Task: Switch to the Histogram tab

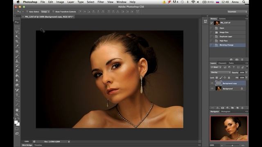Action: click(226, 111)
